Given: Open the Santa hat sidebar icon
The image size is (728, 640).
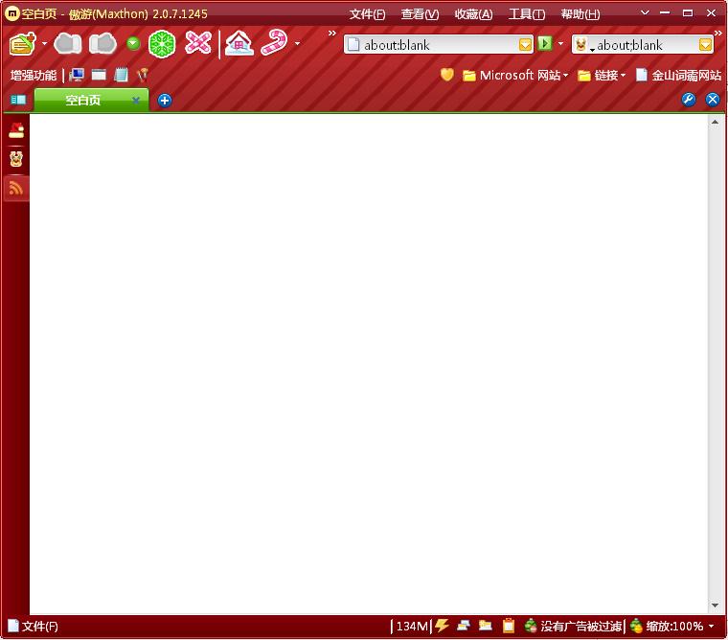Looking at the screenshot, I should tap(16, 130).
